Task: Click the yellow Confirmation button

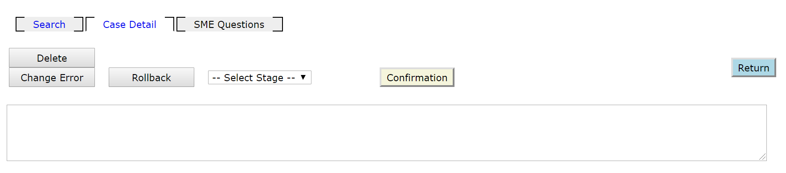Action: click(x=417, y=78)
